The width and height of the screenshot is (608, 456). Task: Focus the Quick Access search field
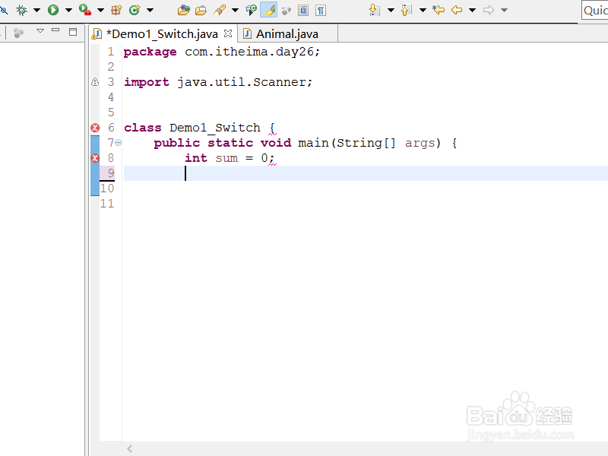pyautogui.click(x=595, y=10)
